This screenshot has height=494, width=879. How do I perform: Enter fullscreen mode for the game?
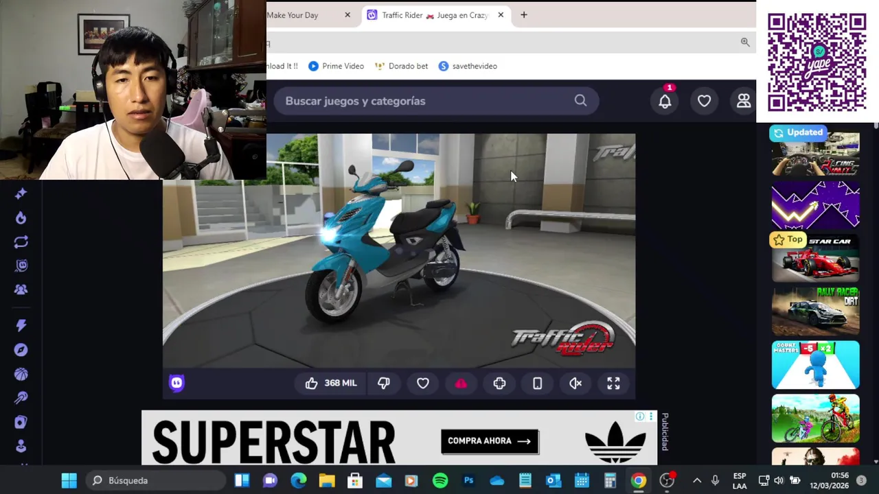click(x=613, y=383)
